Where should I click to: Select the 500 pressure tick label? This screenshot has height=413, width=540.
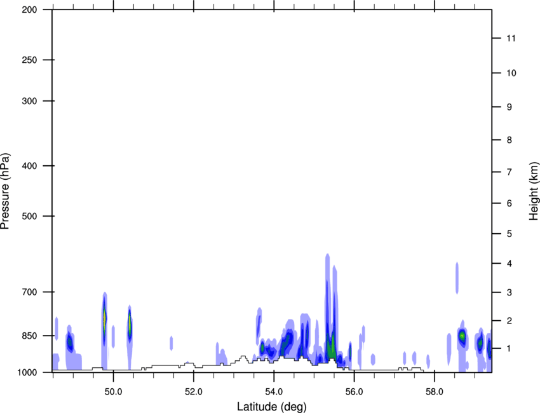click(29, 216)
